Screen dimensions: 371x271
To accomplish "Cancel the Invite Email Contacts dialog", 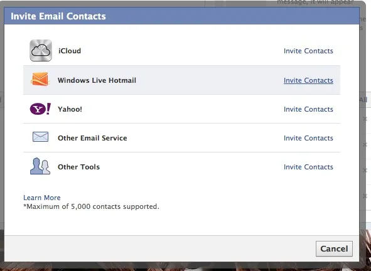I will [334, 249].
